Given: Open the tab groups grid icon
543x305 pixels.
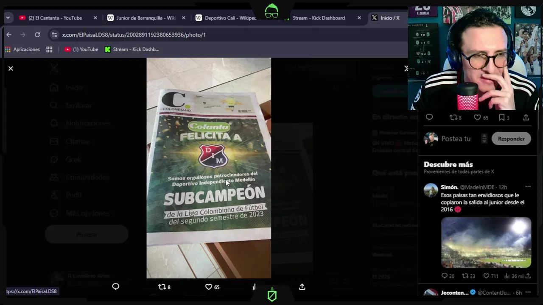Looking at the screenshot, I should click(x=49, y=49).
